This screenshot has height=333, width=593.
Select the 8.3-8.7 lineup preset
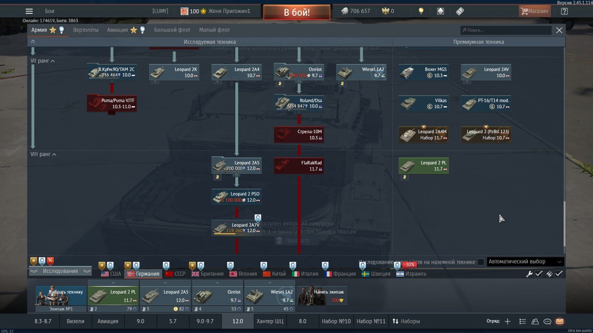(x=43, y=321)
